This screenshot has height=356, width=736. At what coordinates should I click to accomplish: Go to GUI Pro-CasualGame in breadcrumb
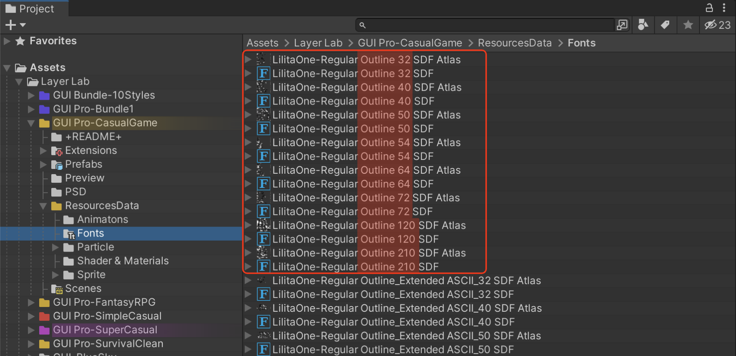[410, 43]
